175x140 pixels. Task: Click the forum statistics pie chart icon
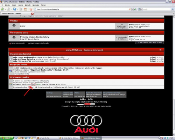10,71
